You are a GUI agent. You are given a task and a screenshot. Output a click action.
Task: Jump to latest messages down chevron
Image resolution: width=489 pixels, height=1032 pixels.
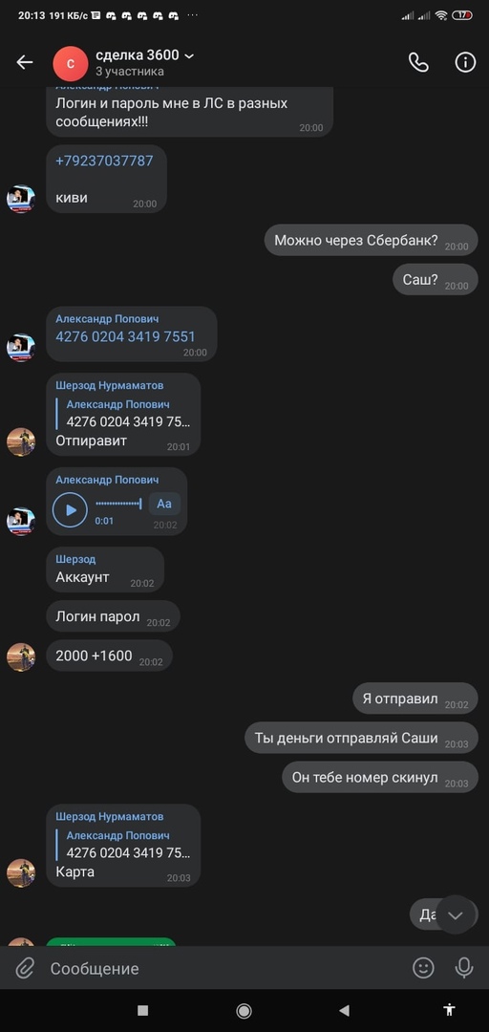456,914
